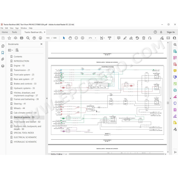Select Electrical systems - 55 bookmark
The image size is (178, 178).
[24, 117]
